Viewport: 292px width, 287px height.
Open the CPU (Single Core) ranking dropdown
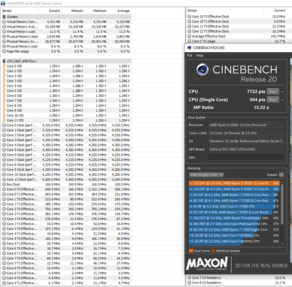tap(206, 175)
